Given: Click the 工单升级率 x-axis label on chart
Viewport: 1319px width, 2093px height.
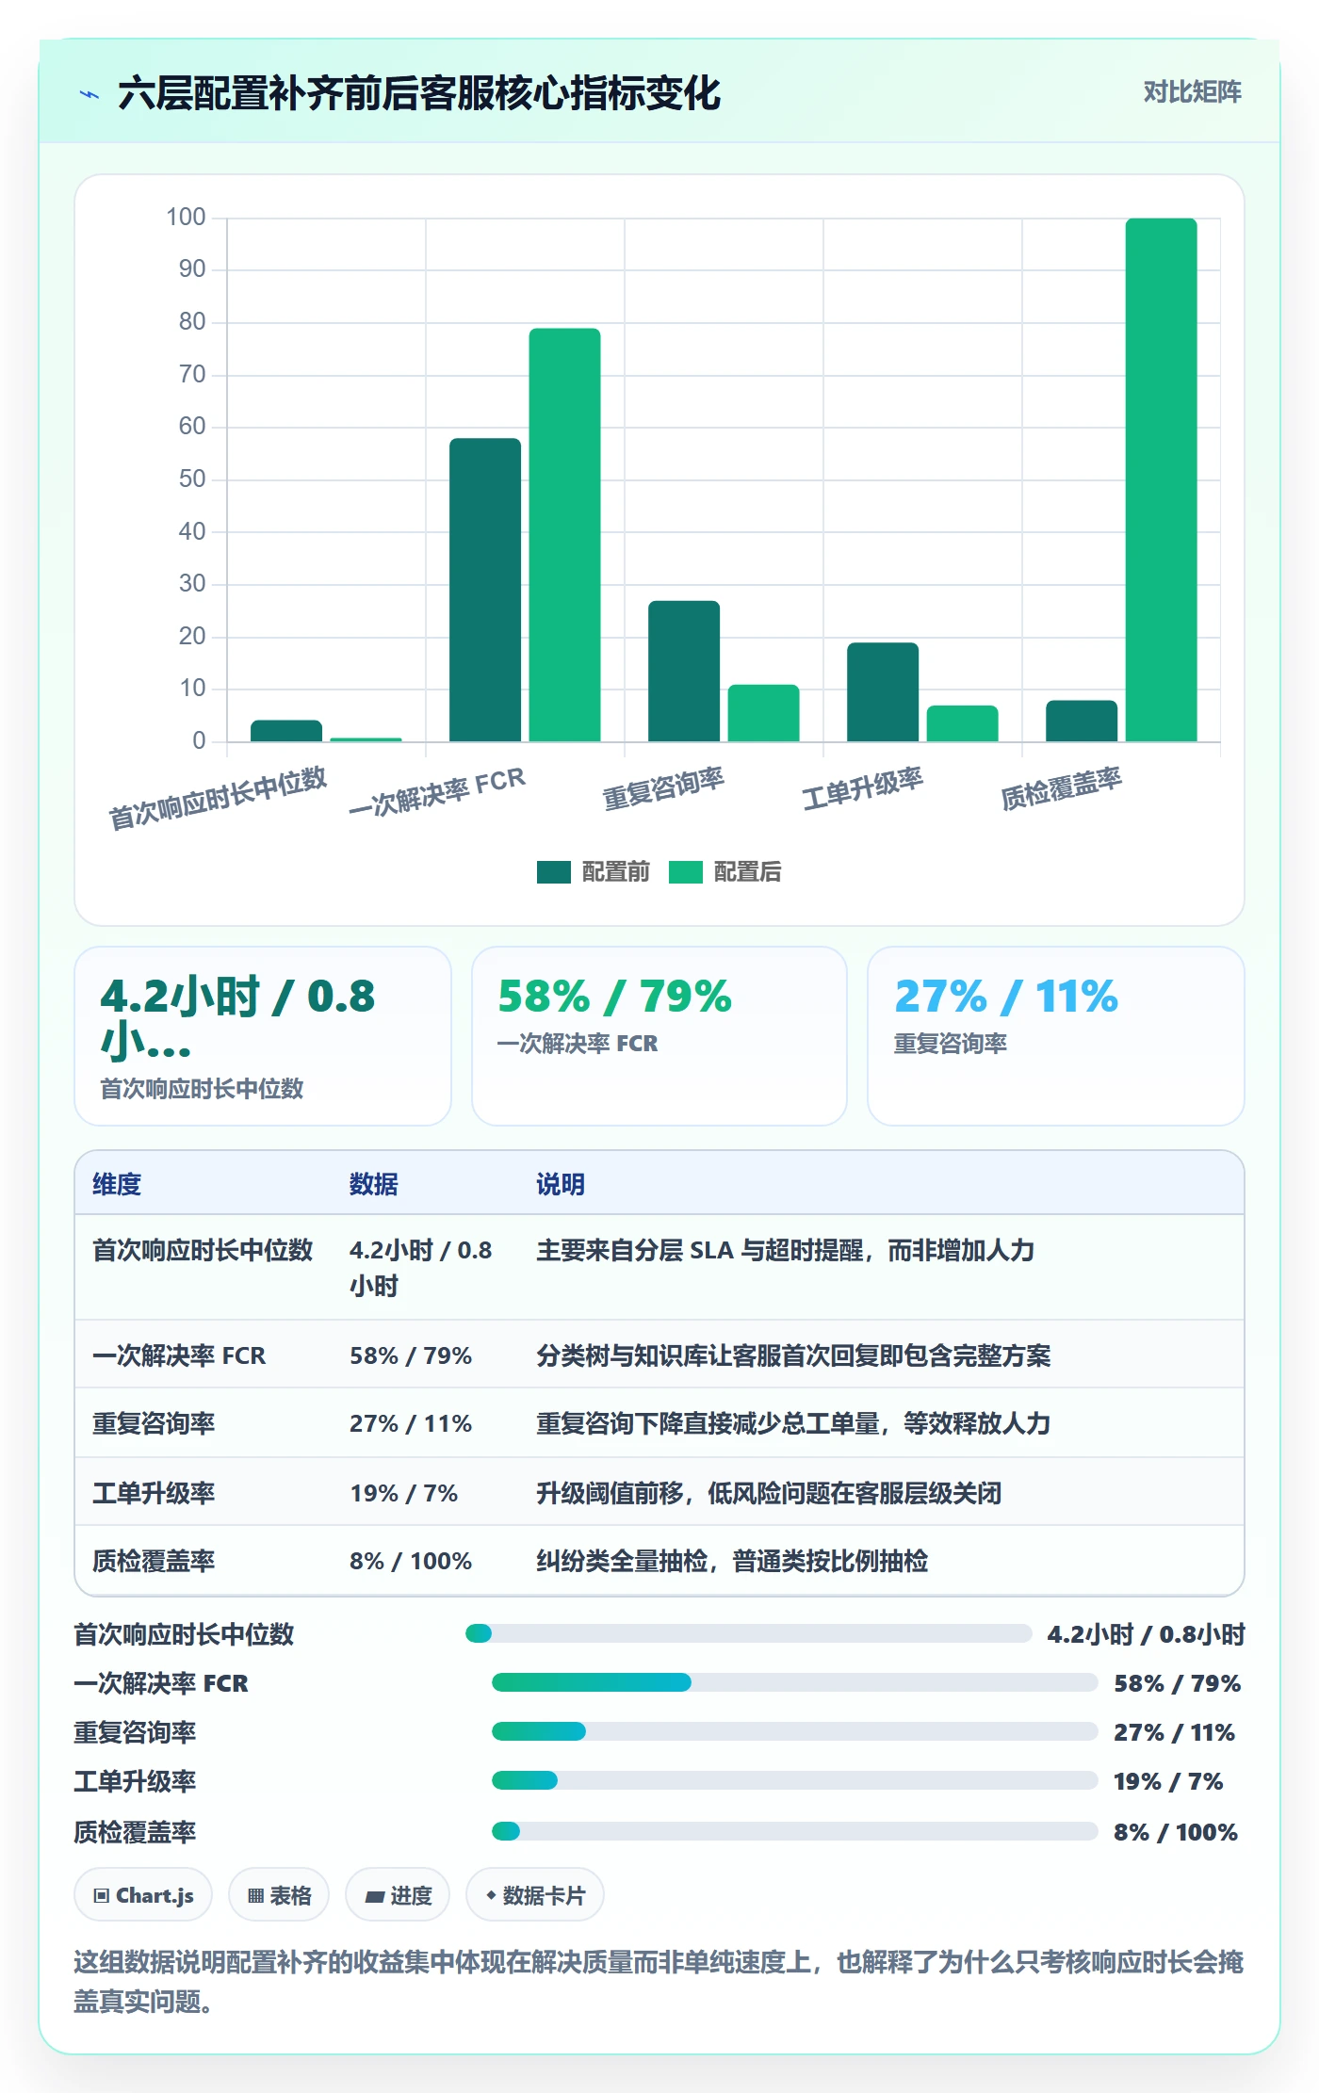Looking at the screenshot, I should pos(862,789).
